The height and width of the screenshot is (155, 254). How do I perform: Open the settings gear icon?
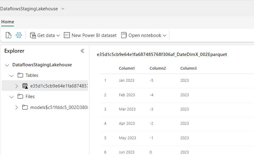point(19,35)
